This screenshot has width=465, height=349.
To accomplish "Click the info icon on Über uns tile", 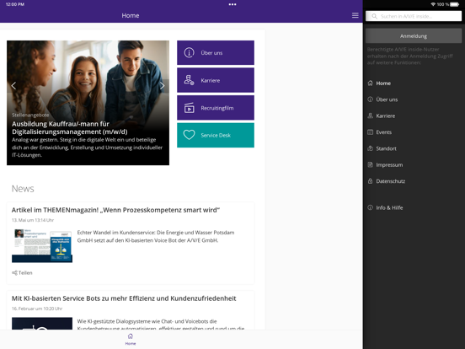I will tap(189, 52).
